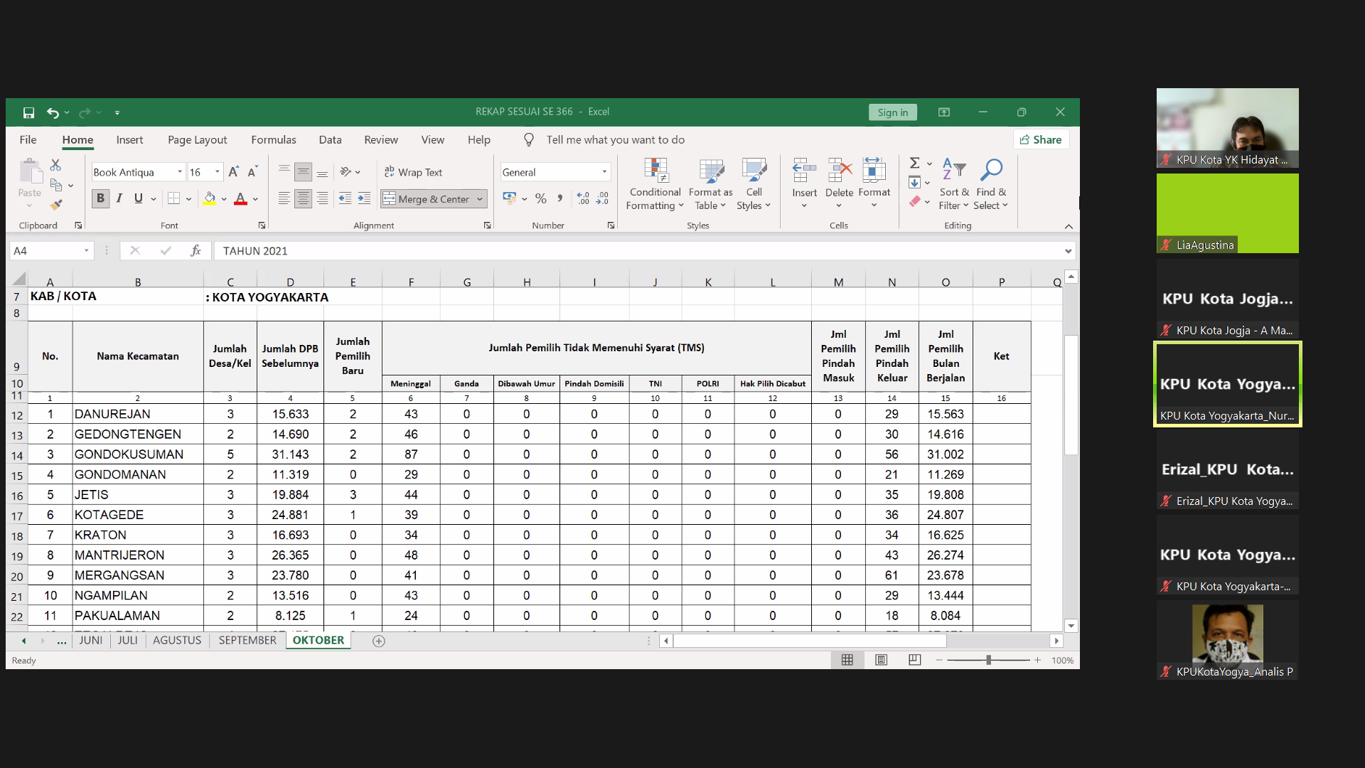Toggle Wrap Text option
1365x768 pixels.
click(414, 172)
